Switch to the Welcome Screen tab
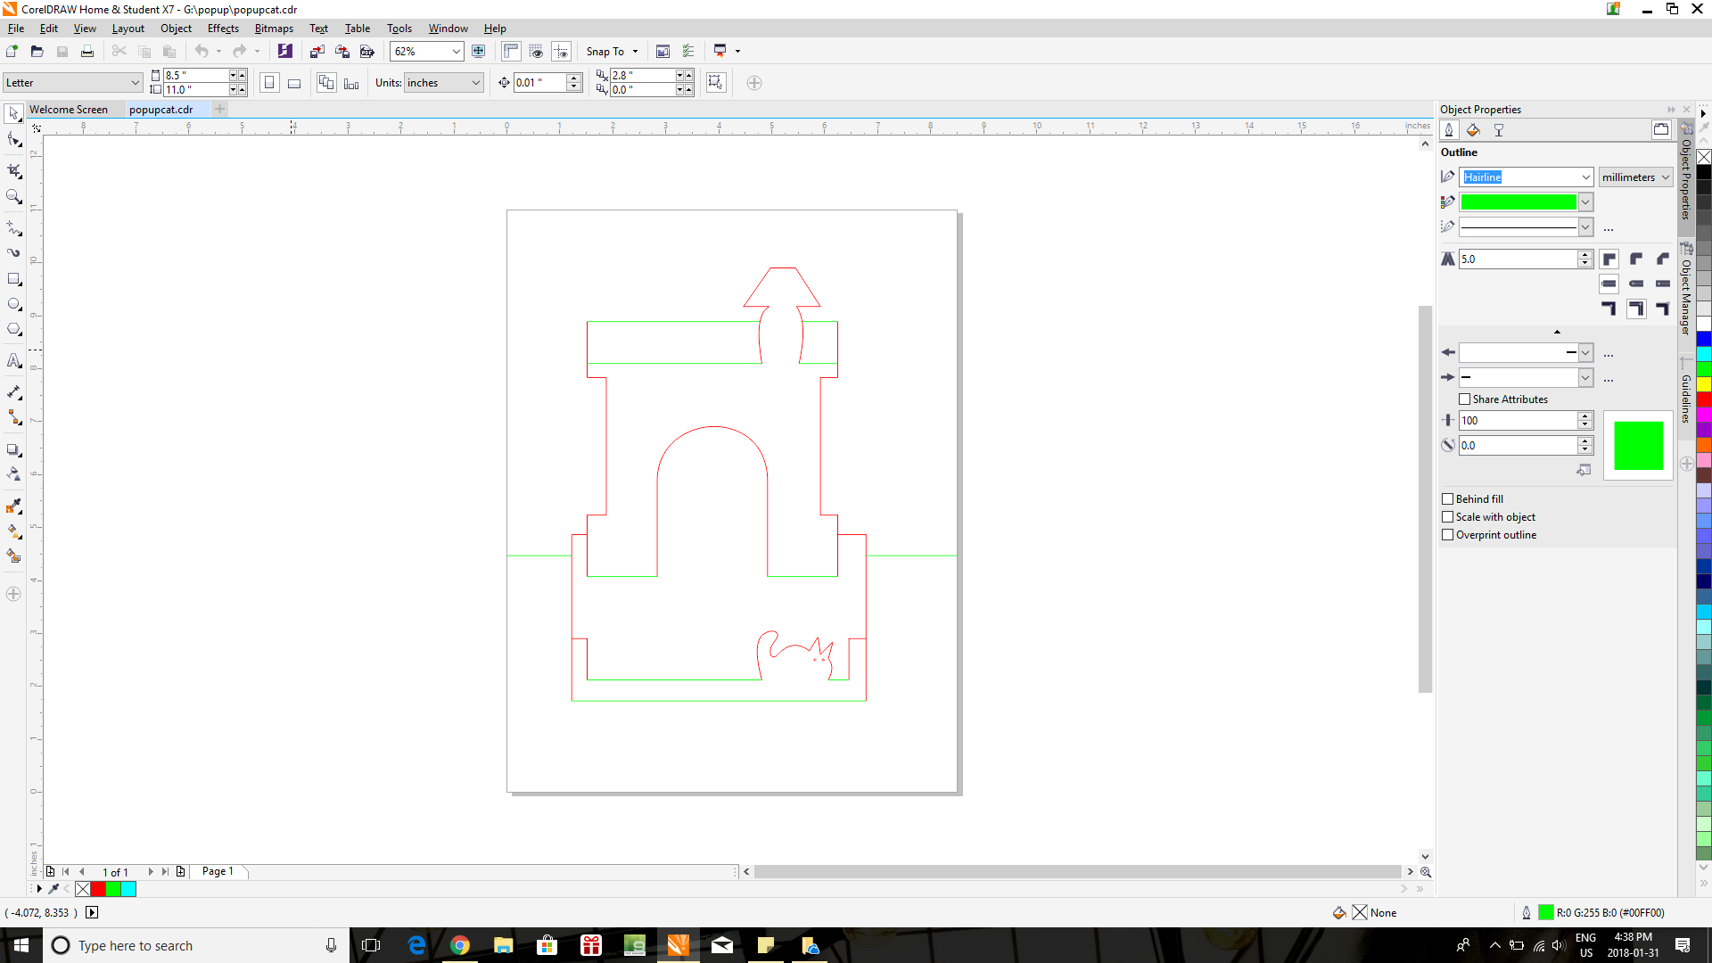The image size is (1712, 963). (x=70, y=109)
